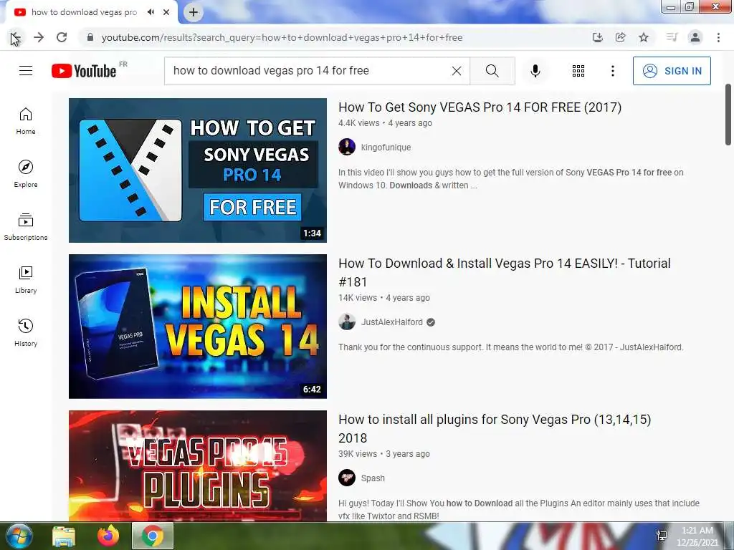The height and width of the screenshot is (550, 734).
Task: Play the 'Sony Vegas Pro 14 For Free' thumbnail
Action: click(x=198, y=170)
